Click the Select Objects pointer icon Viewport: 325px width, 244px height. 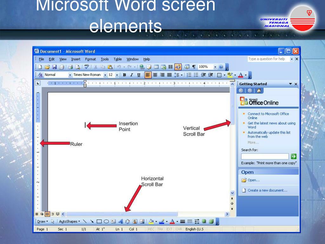53,221
